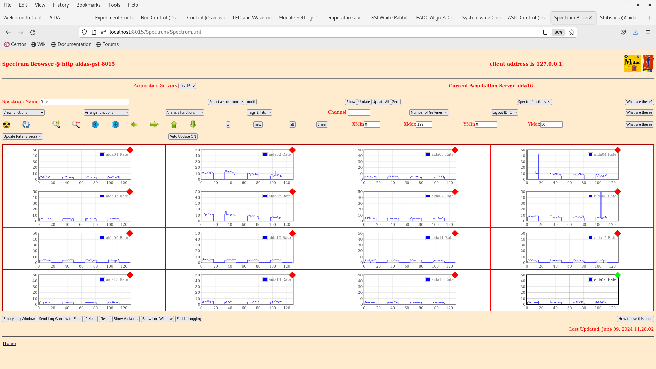Click the zoom in magnifier icon
Viewport: 656px width, 369px height.
coord(56,125)
